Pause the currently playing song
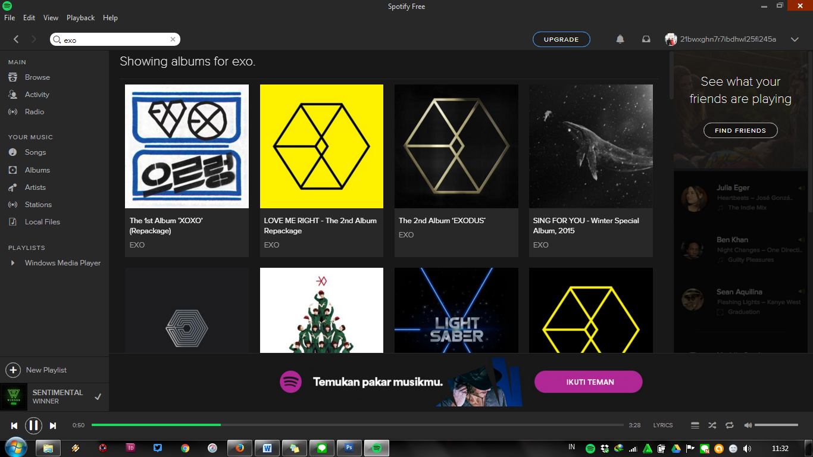Screen dimensions: 813x457 [x=33, y=425]
